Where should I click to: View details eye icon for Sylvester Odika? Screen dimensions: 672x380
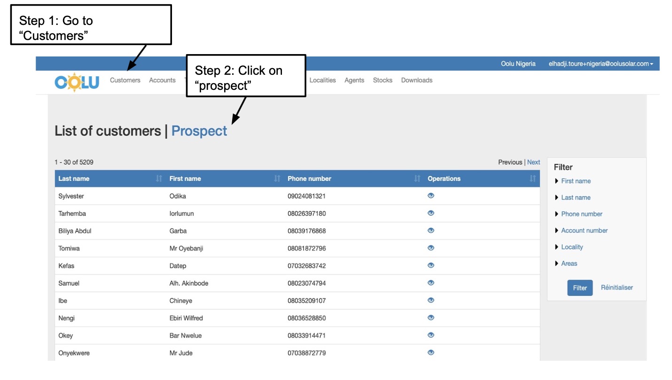coord(431,196)
